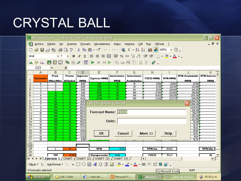Expand the Arial font name dropdown
241x181 pixels.
58,56
